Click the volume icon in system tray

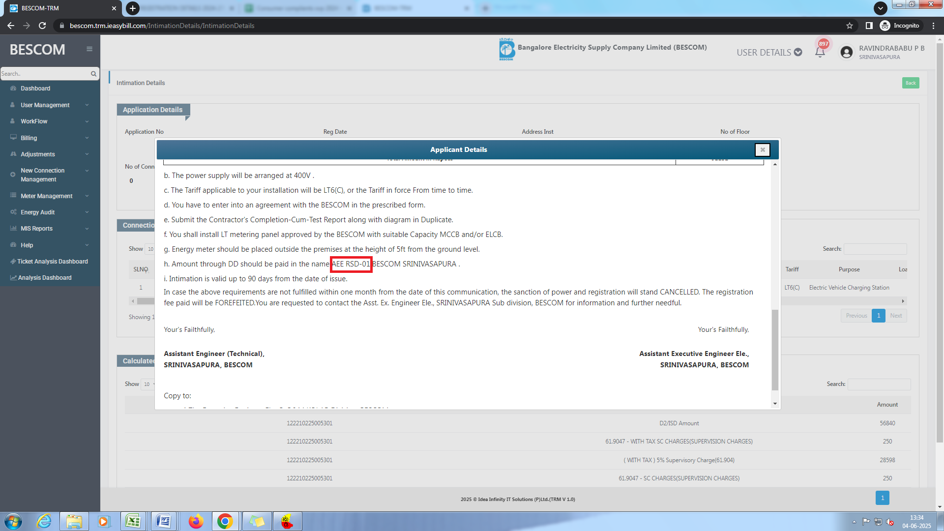coord(890,522)
